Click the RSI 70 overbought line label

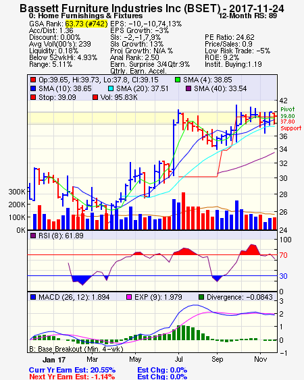(x=283, y=255)
